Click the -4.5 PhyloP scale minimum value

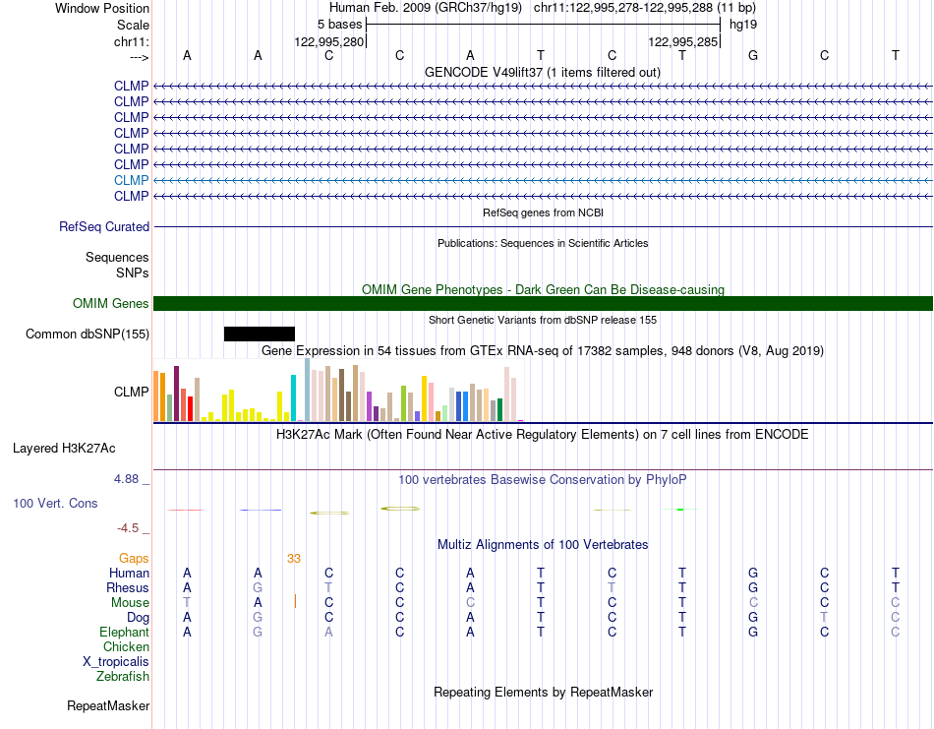point(128,528)
